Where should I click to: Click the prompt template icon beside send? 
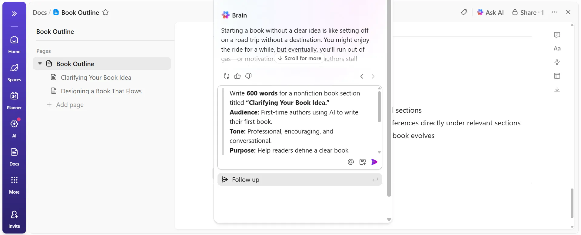tap(363, 162)
